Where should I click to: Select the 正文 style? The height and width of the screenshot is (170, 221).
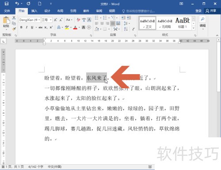[x=147, y=23]
